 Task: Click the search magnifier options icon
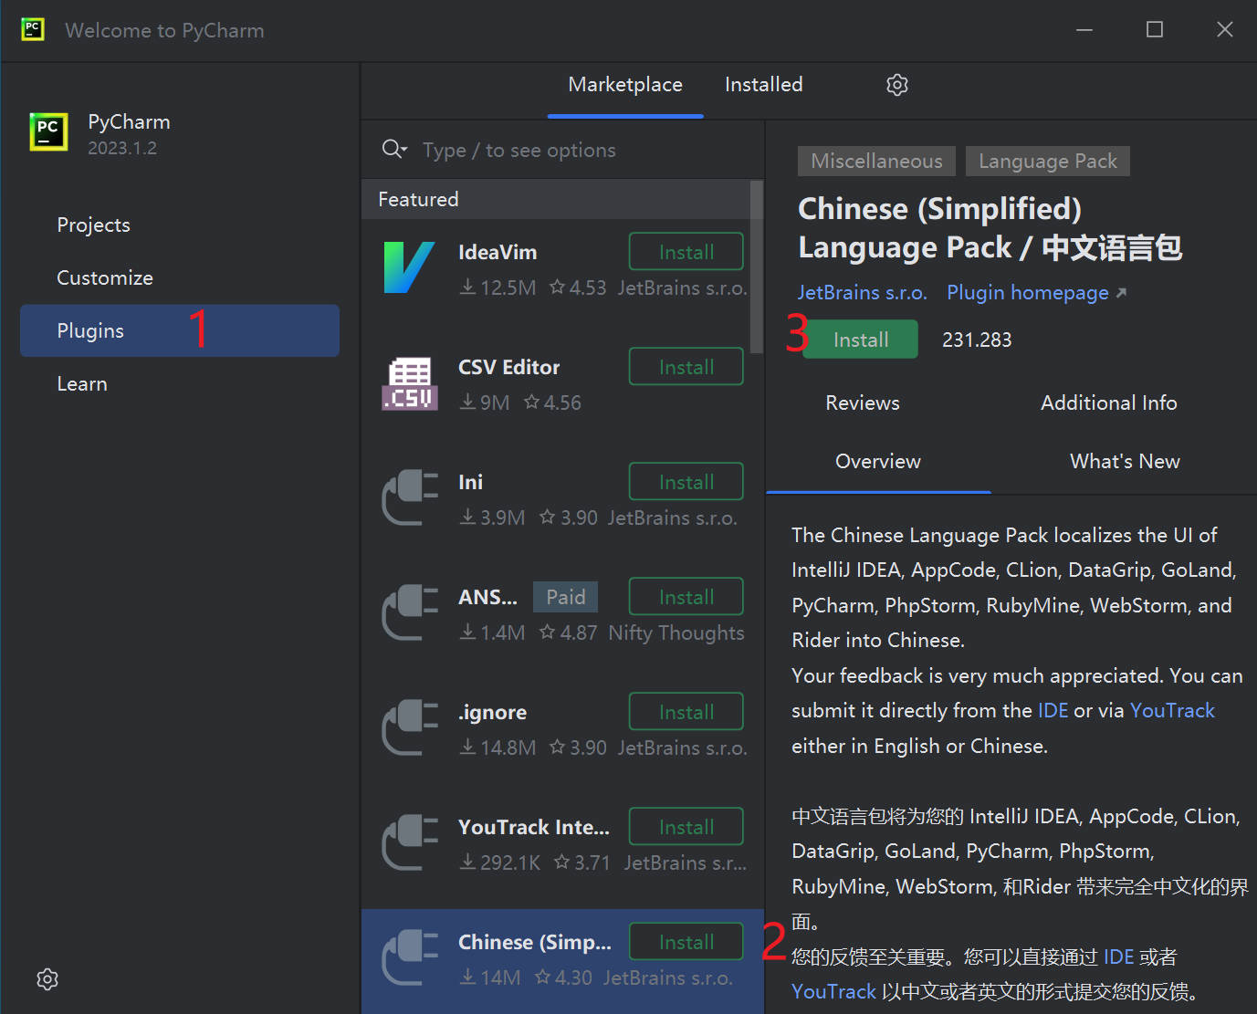(x=394, y=149)
